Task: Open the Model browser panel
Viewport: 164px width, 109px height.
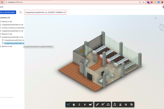Action: point(115,104)
